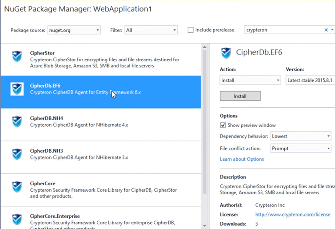This screenshot has height=229, width=335.
Task: Click the CipherDB.NH3 package shield icon
Action: coord(17,154)
